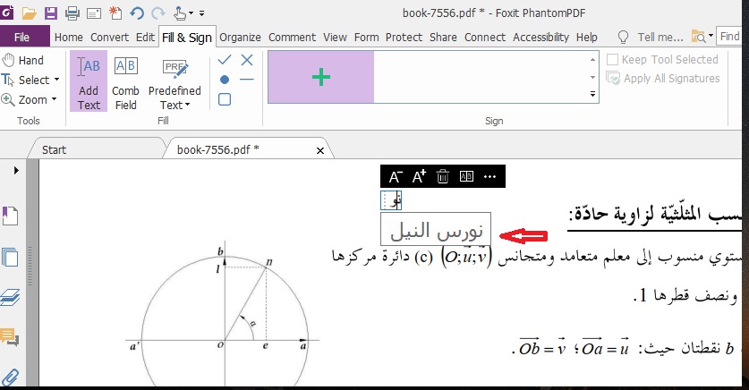The height and width of the screenshot is (390, 749).
Task: Click the Save icon in quick access
Action: [x=50, y=13]
